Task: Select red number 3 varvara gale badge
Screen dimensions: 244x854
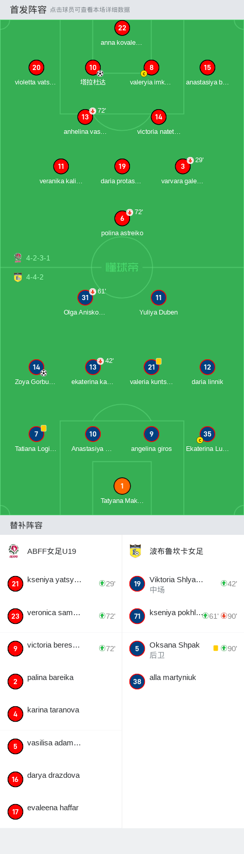Action: (x=182, y=166)
